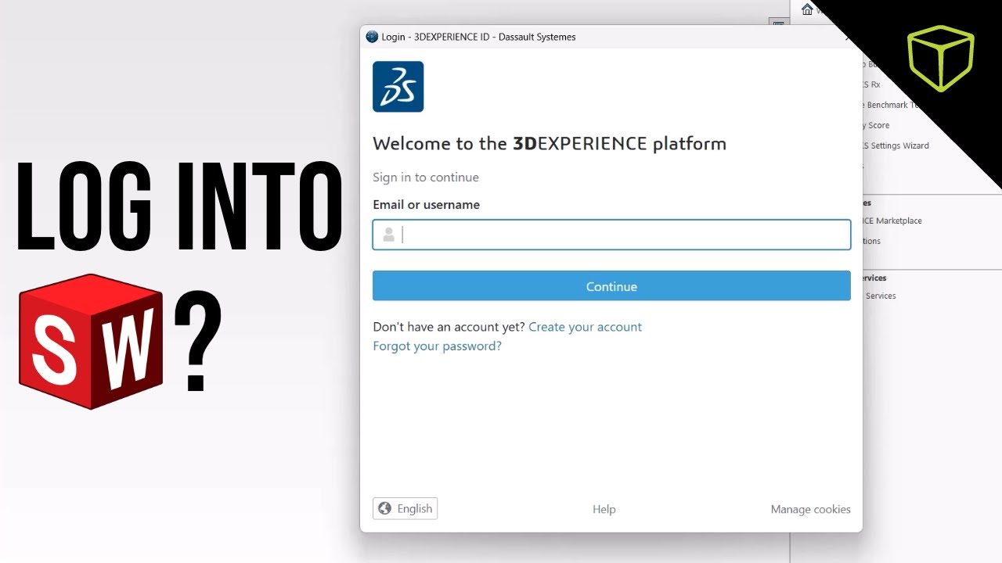Image resolution: width=1002 pixels, height=563 pixels.
Task: Click the Login - 3DEXPERIENCE ID window title
Action: 478,37
